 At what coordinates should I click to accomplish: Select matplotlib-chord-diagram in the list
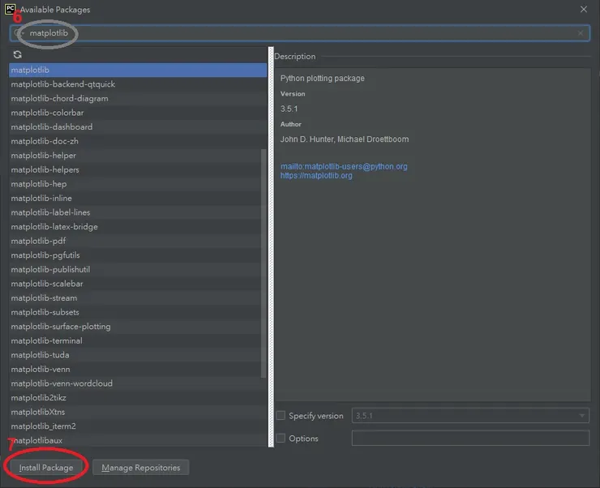(138, 98)
